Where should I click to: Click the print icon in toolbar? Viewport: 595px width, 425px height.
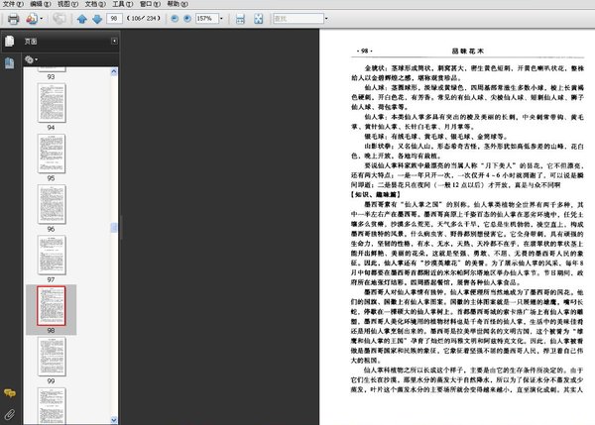12,18
